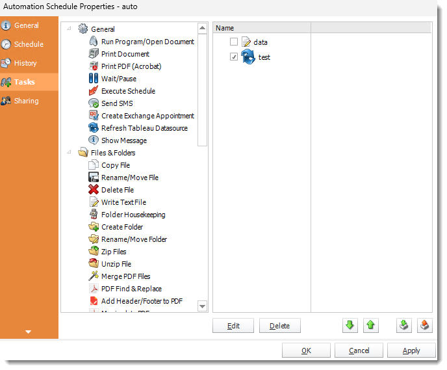Switch to the History tab
The height and width of the screenshot is (370, 447).
click(x=25, y=63)
